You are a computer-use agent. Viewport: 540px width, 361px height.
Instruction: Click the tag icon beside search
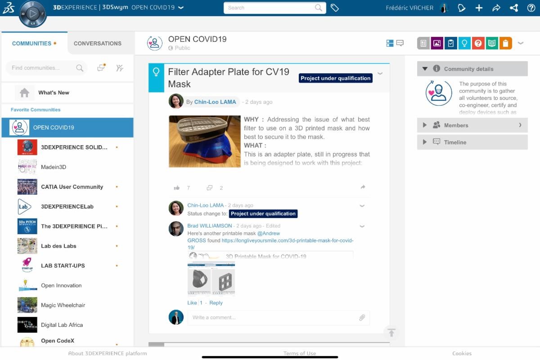pos(334,8)
